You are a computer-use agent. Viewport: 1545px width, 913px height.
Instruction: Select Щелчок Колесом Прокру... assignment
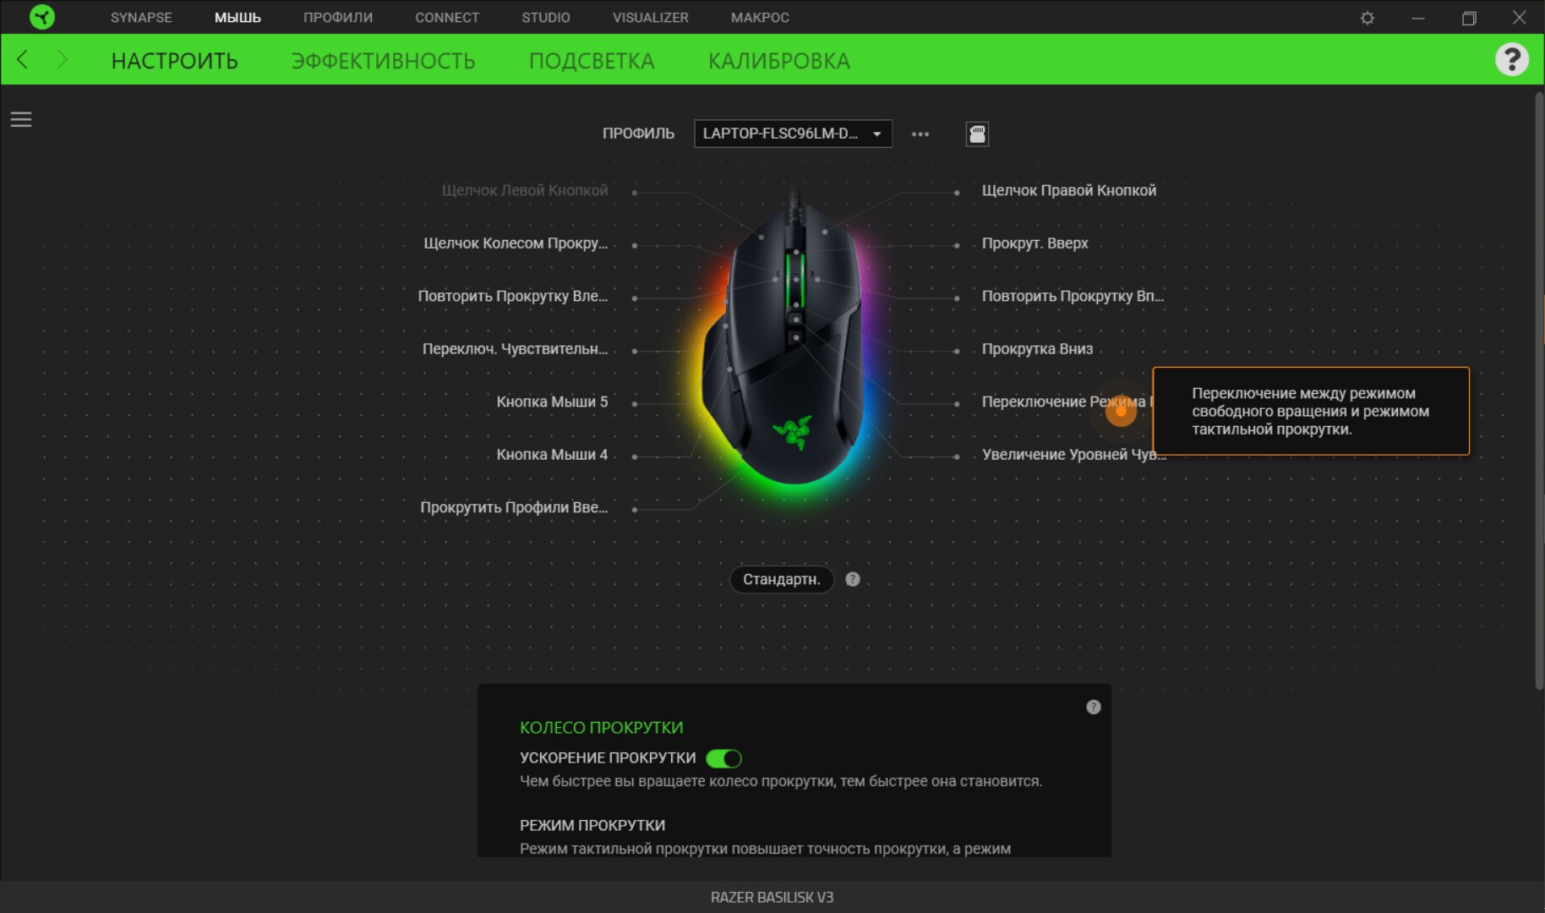tap(516, 243)
